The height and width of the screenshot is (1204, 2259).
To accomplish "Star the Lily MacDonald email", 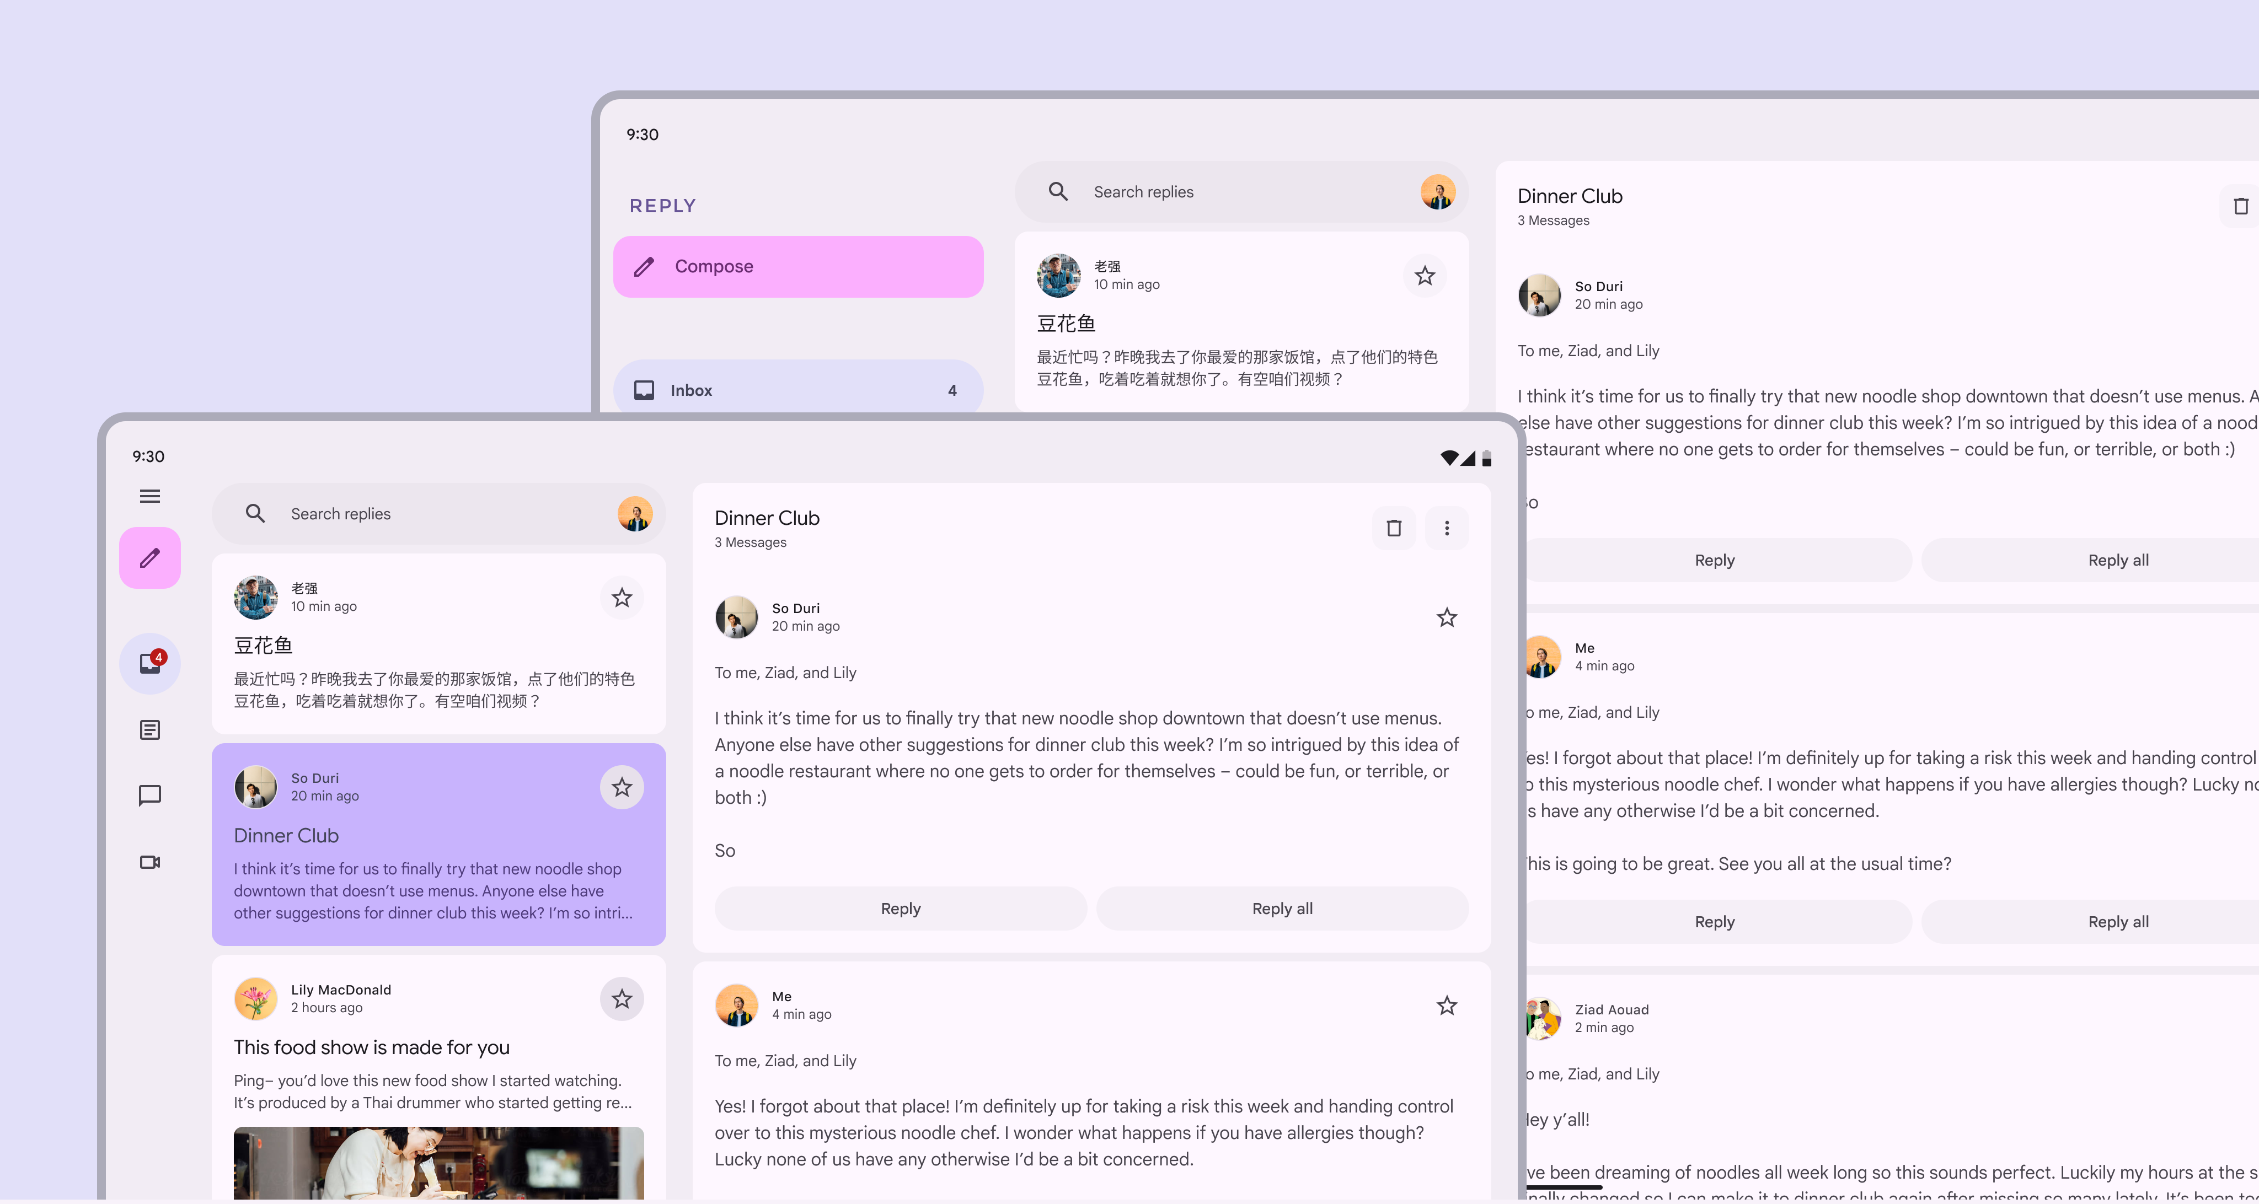I will [622, 999].
